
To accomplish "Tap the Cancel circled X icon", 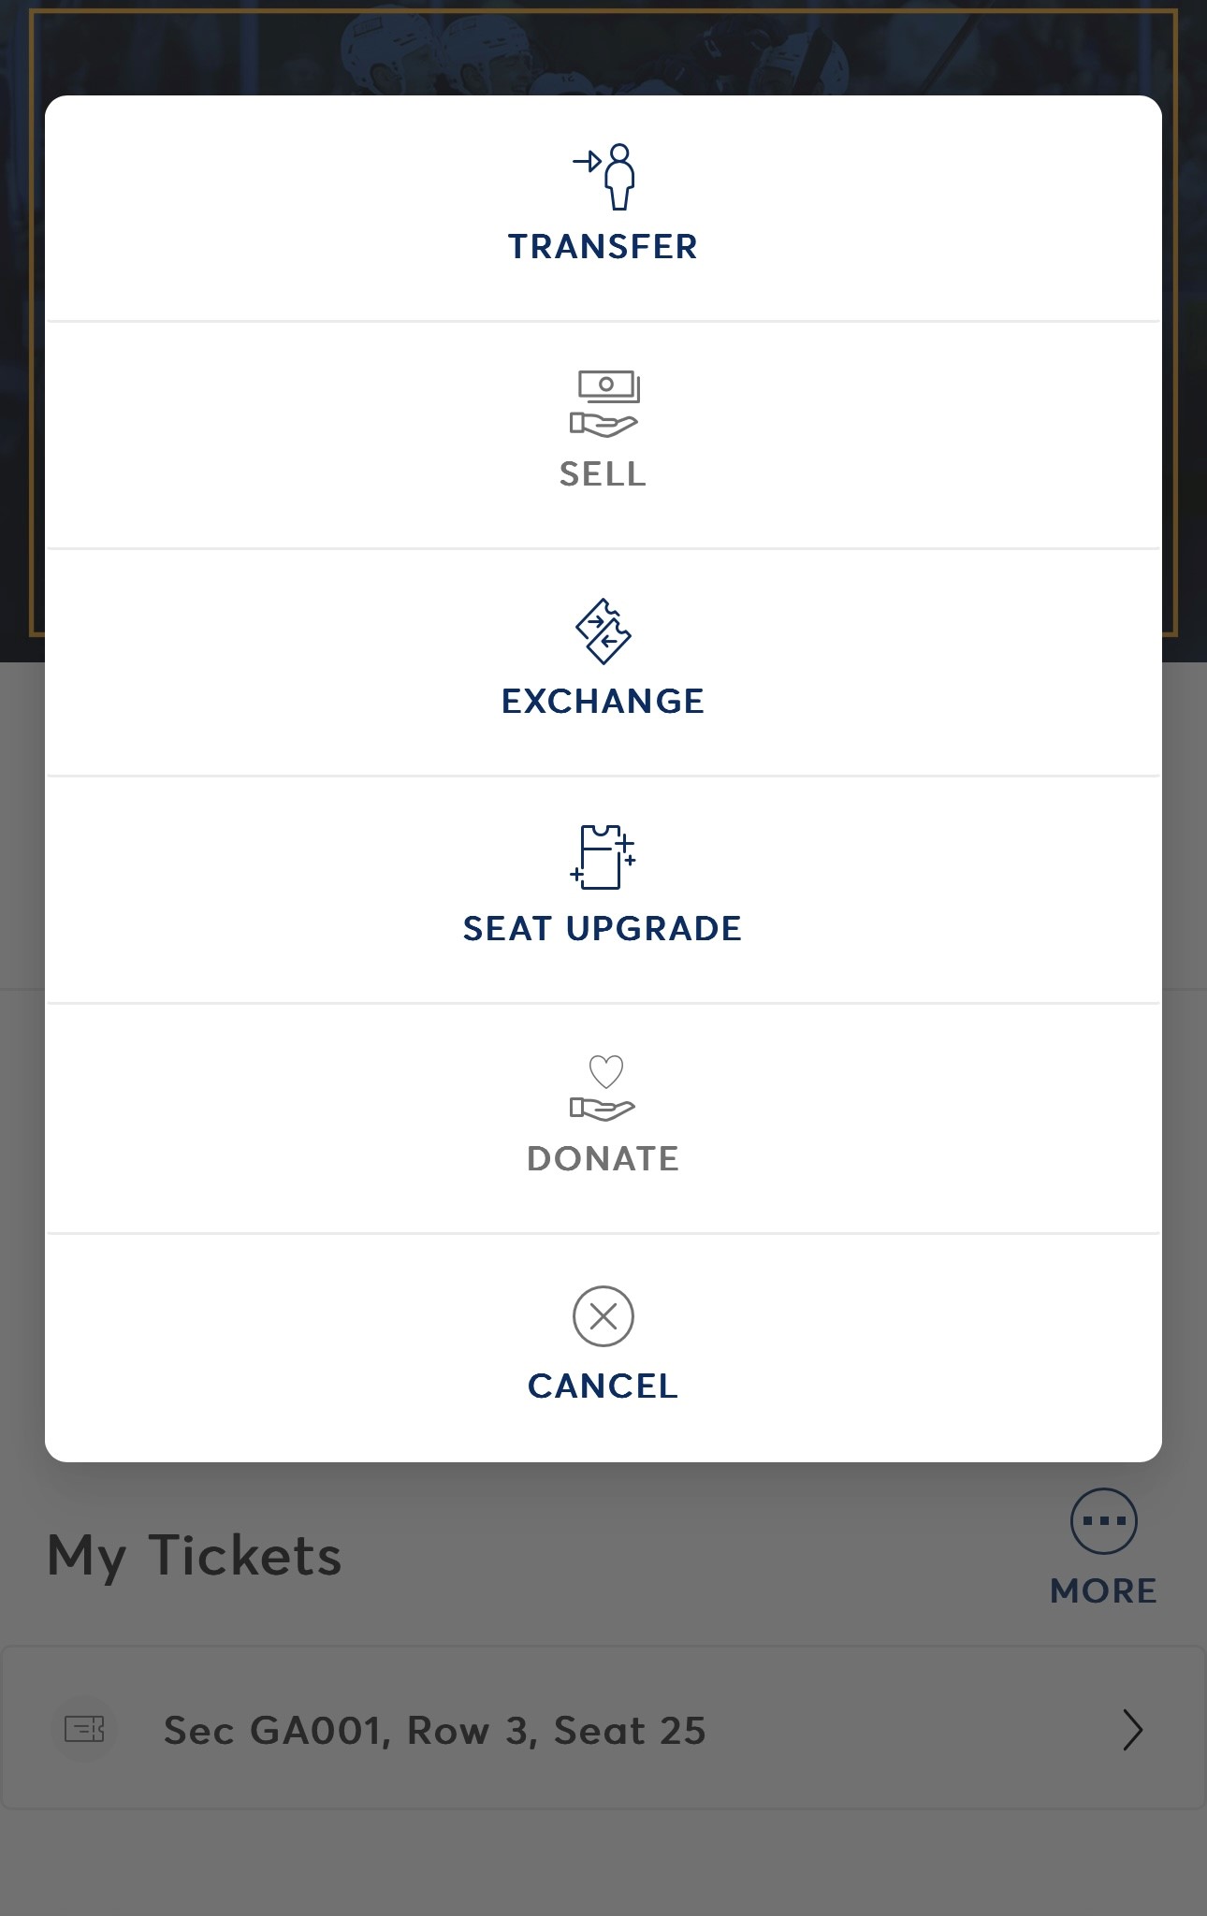I will click(x=603, y=1316).
